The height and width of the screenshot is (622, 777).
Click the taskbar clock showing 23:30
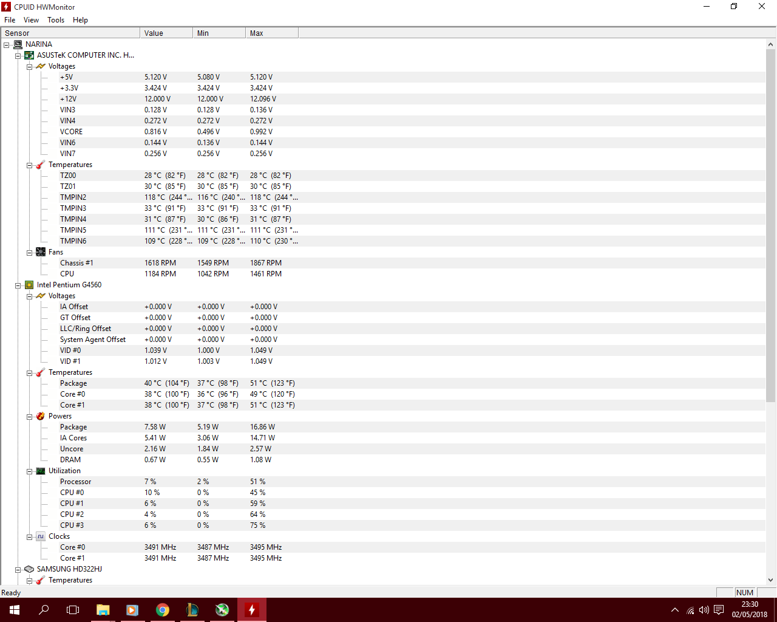coord(750,610)
